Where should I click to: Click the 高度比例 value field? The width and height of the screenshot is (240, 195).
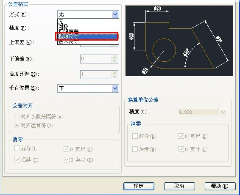point(96,74)
